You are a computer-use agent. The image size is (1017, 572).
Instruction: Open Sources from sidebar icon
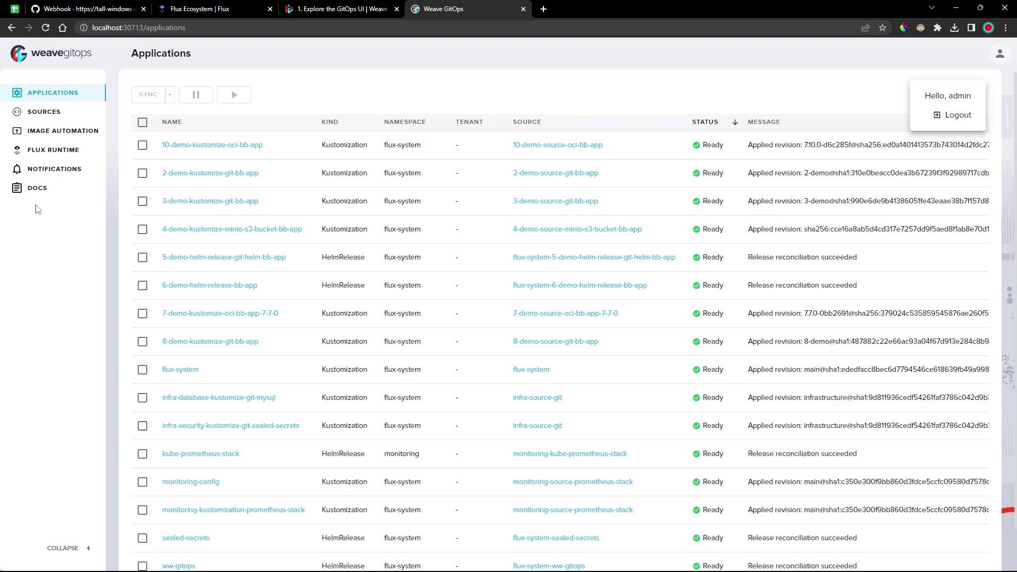pyautogui.click(x=17, y=112)
